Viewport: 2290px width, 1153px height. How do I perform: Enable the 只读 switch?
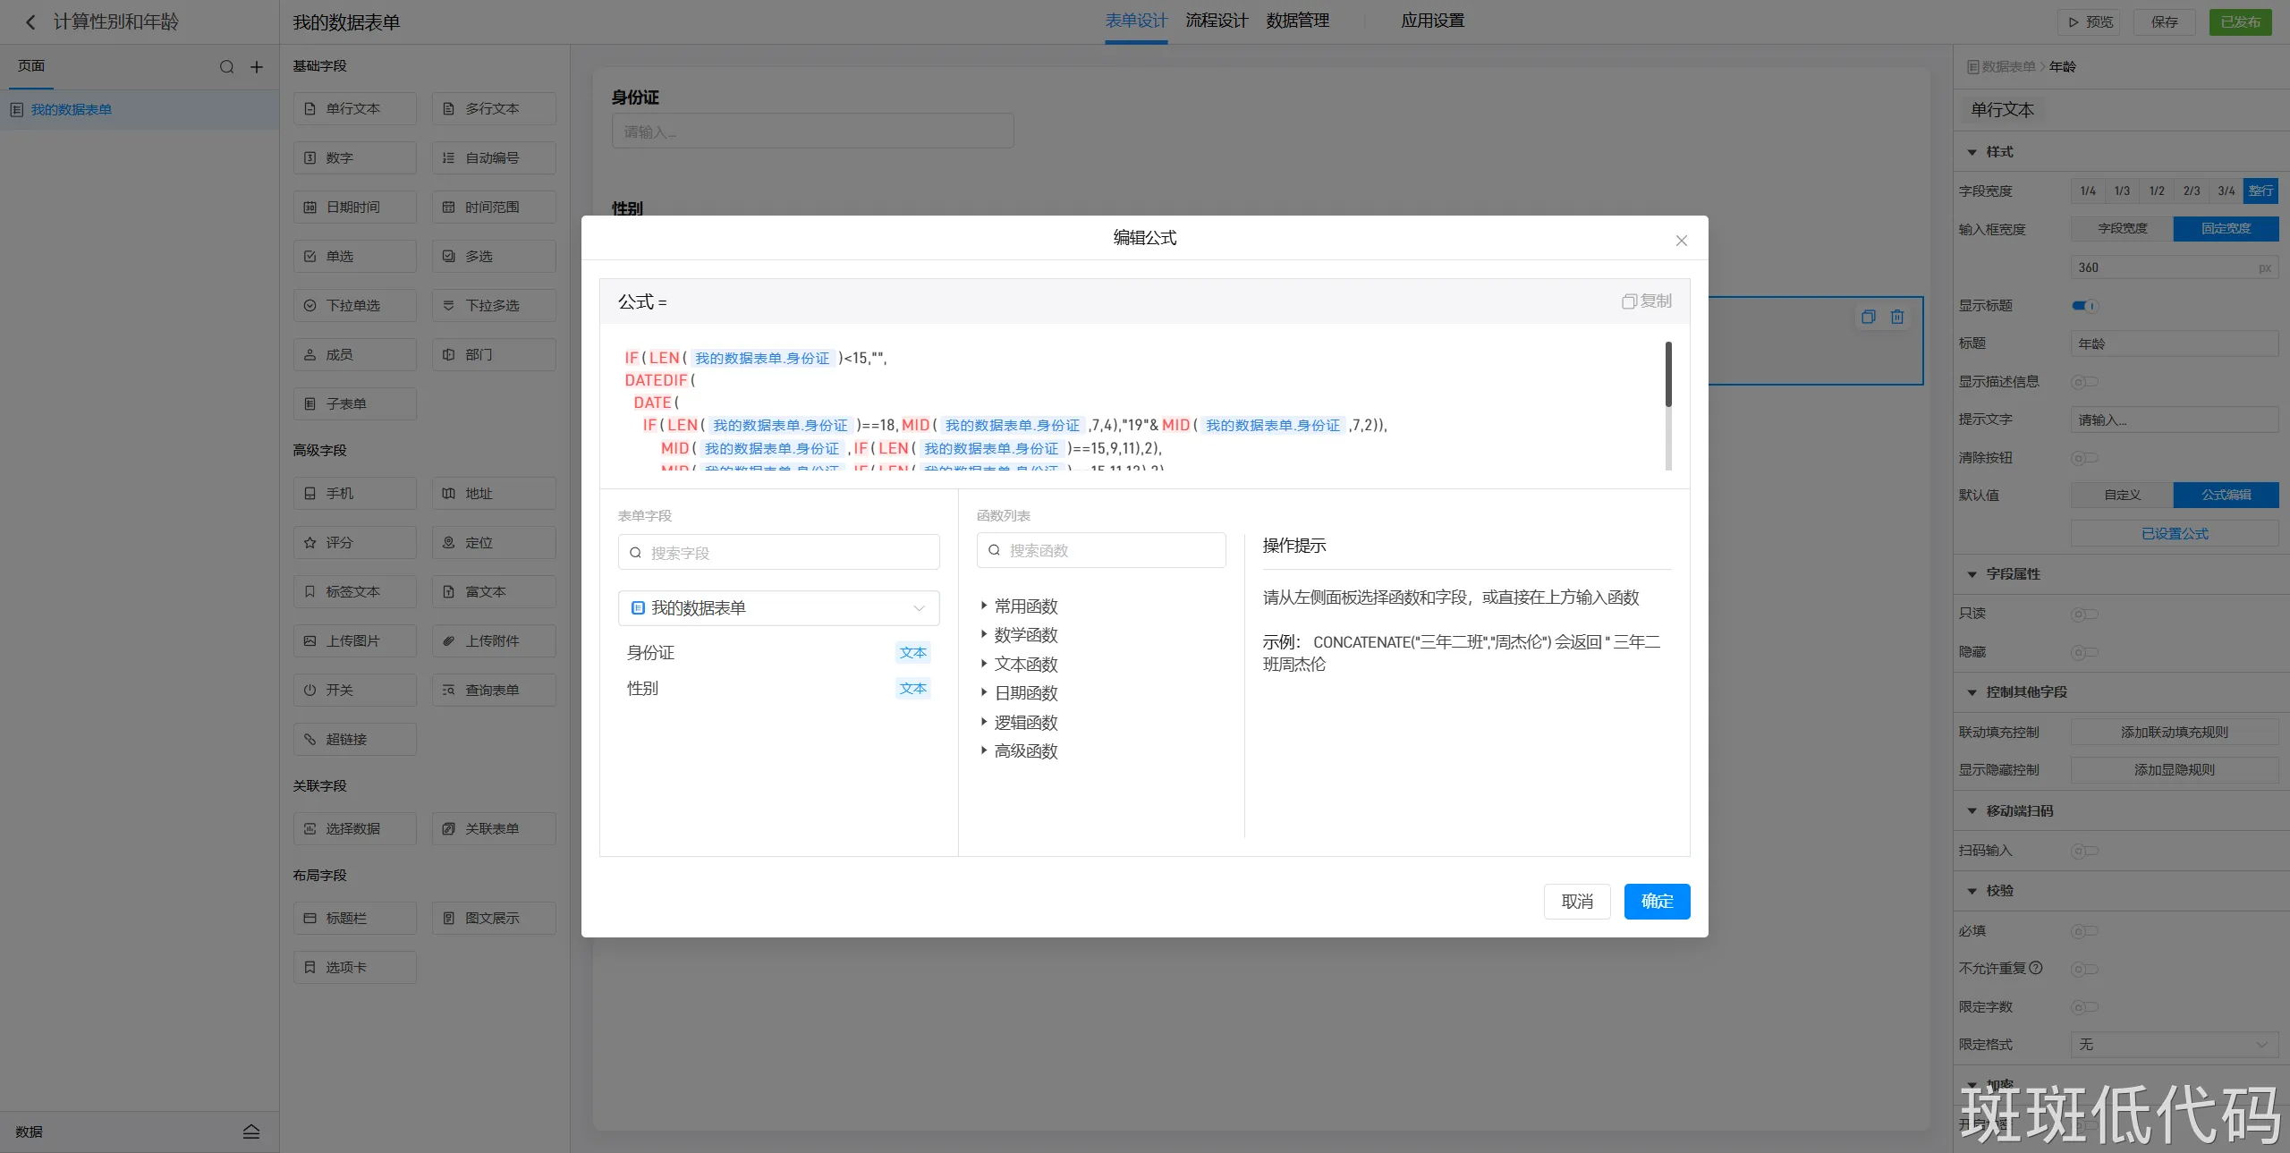2084,614
